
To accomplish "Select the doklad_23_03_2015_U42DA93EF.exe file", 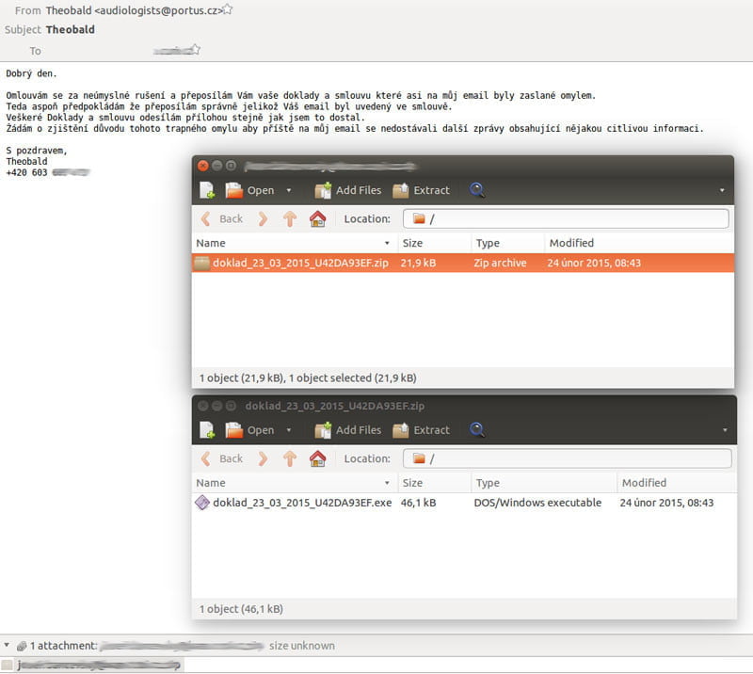I will pos(301,503).
